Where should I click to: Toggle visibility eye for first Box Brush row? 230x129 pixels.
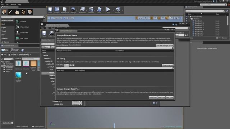(187, 21)
